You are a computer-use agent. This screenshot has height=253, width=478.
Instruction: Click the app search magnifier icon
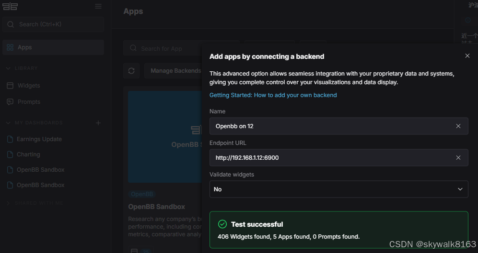[x=133, y=48]
